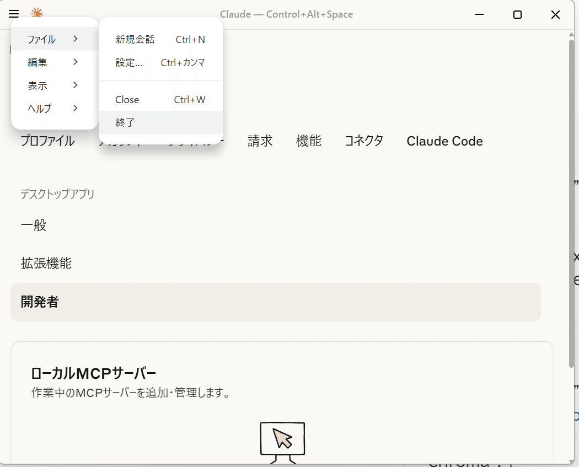Switch to the コネクタ tab

click(364, 141)
